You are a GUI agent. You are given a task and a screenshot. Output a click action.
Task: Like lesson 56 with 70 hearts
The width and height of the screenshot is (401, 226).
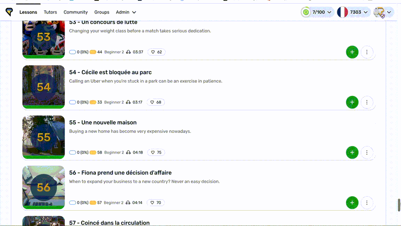(156, 202)
